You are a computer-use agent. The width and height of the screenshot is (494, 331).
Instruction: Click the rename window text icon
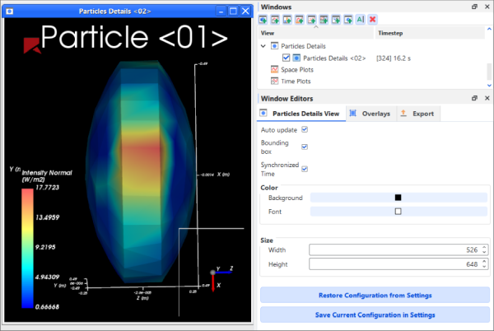361,19
